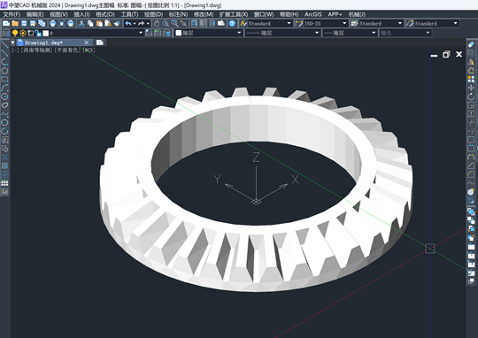The image size is (478, 338).
Task: Activate the Pan hand tool
Action: (157, 24)
